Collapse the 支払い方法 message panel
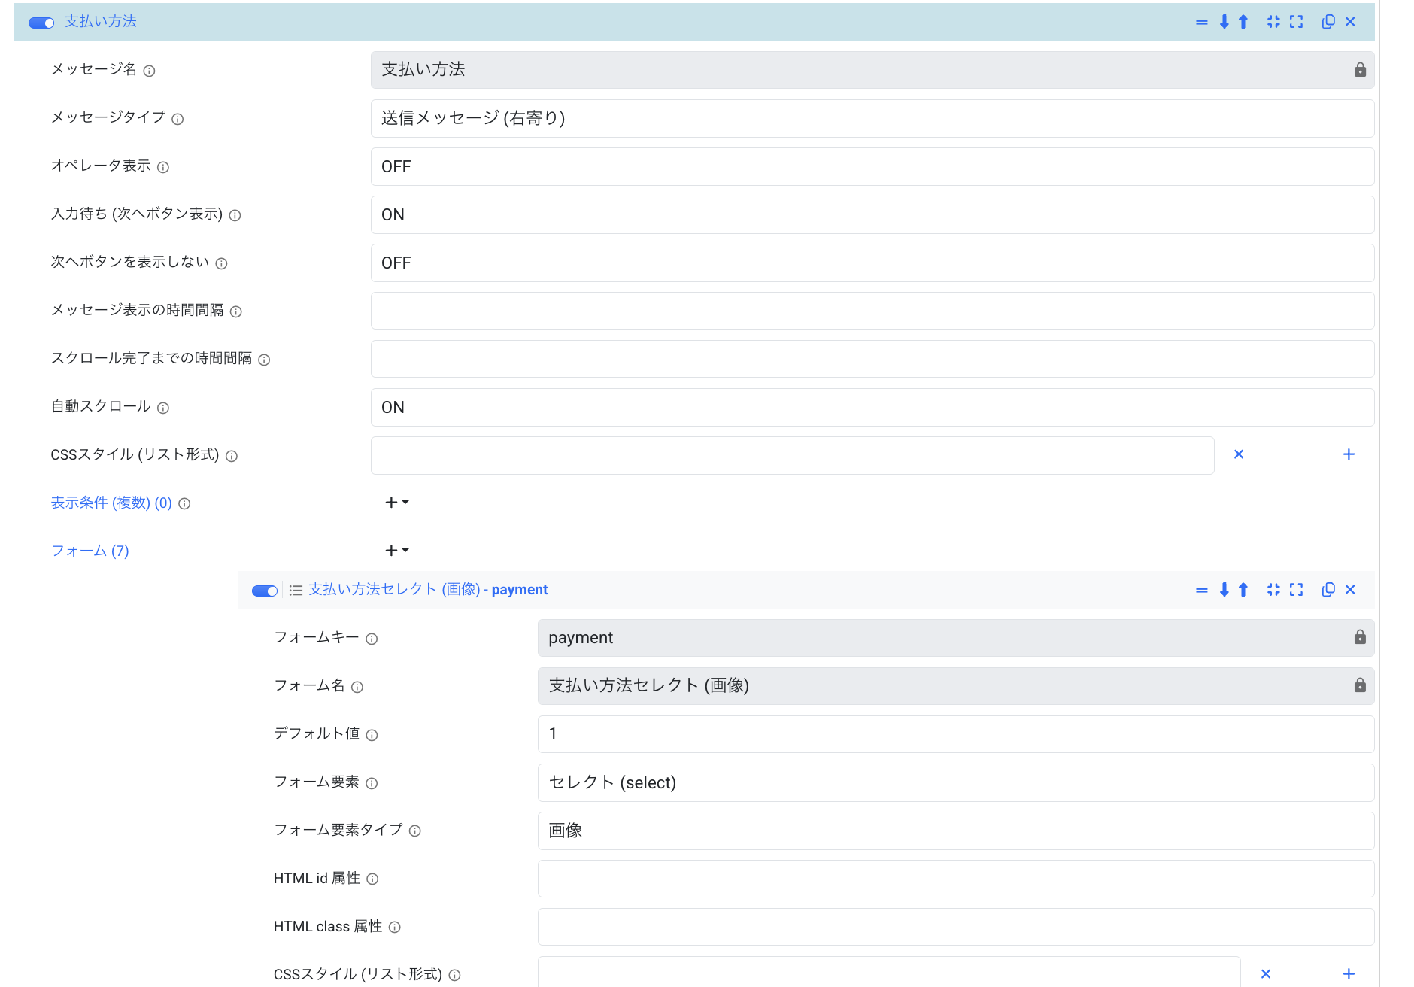 (1273, 22)
